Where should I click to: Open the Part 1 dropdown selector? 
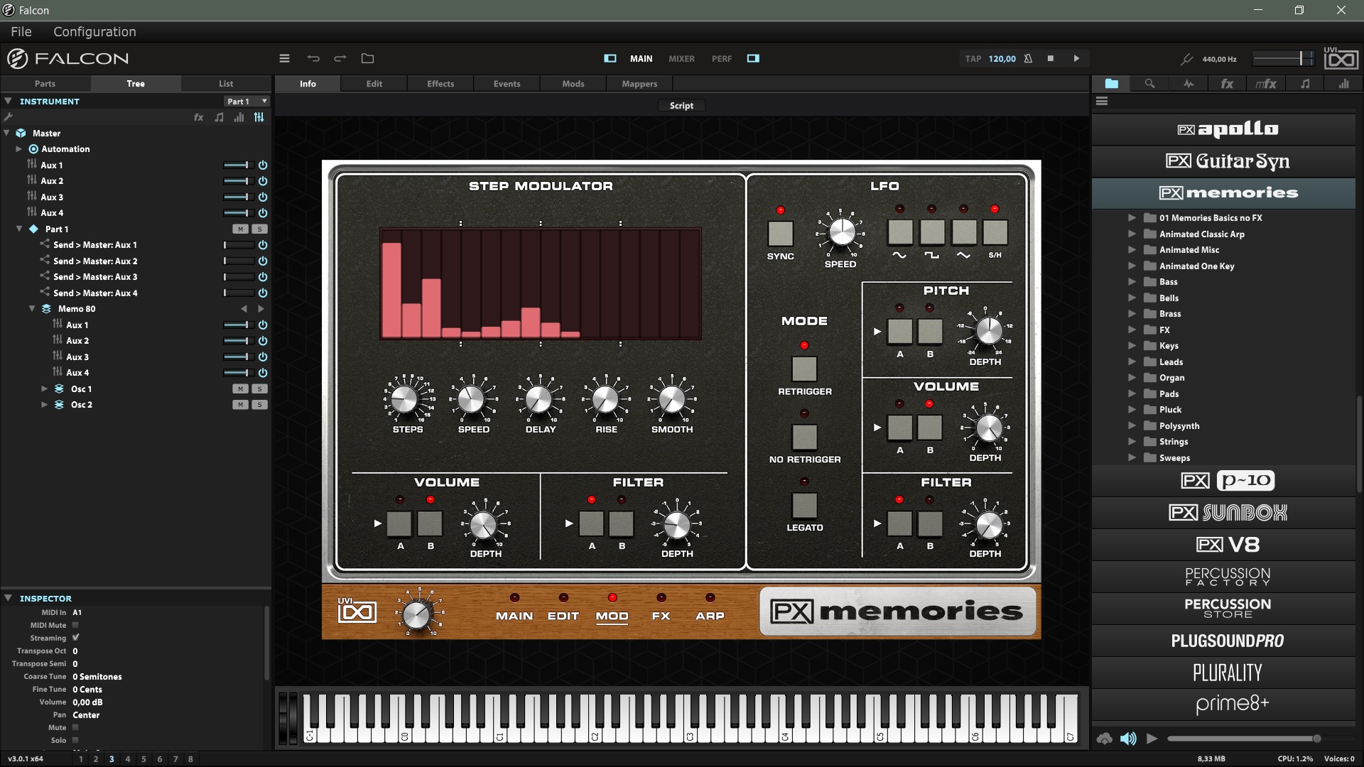pyautogui.click(x=247, y=102)
